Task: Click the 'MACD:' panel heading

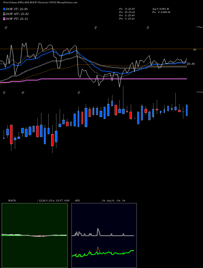Action: [x=12, y=201]
